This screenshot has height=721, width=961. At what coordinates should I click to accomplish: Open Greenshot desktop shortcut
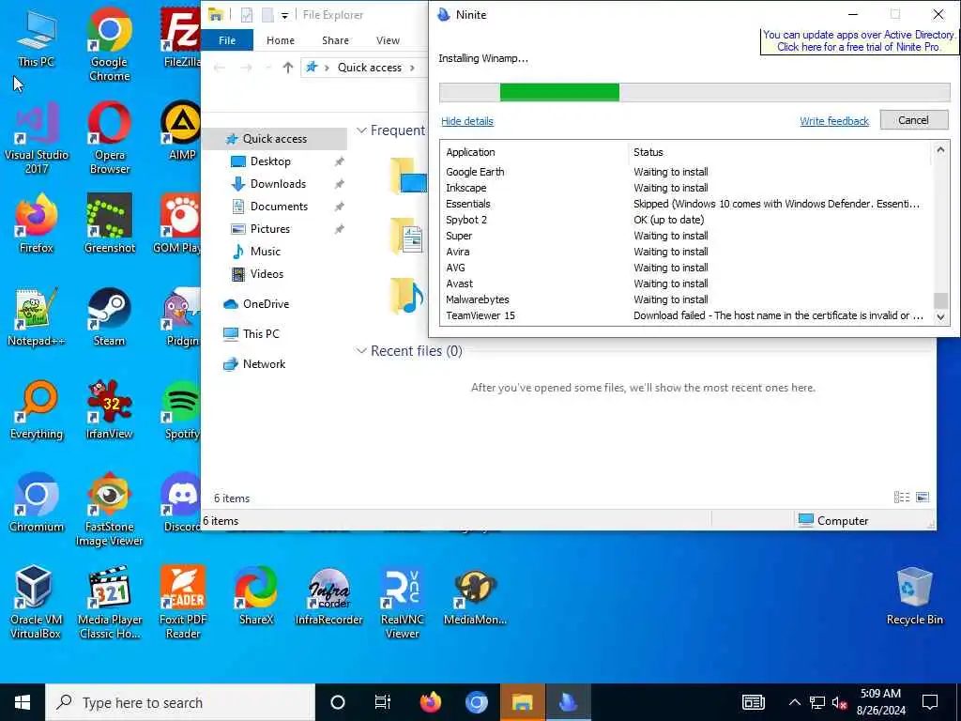tap(110, 224)
